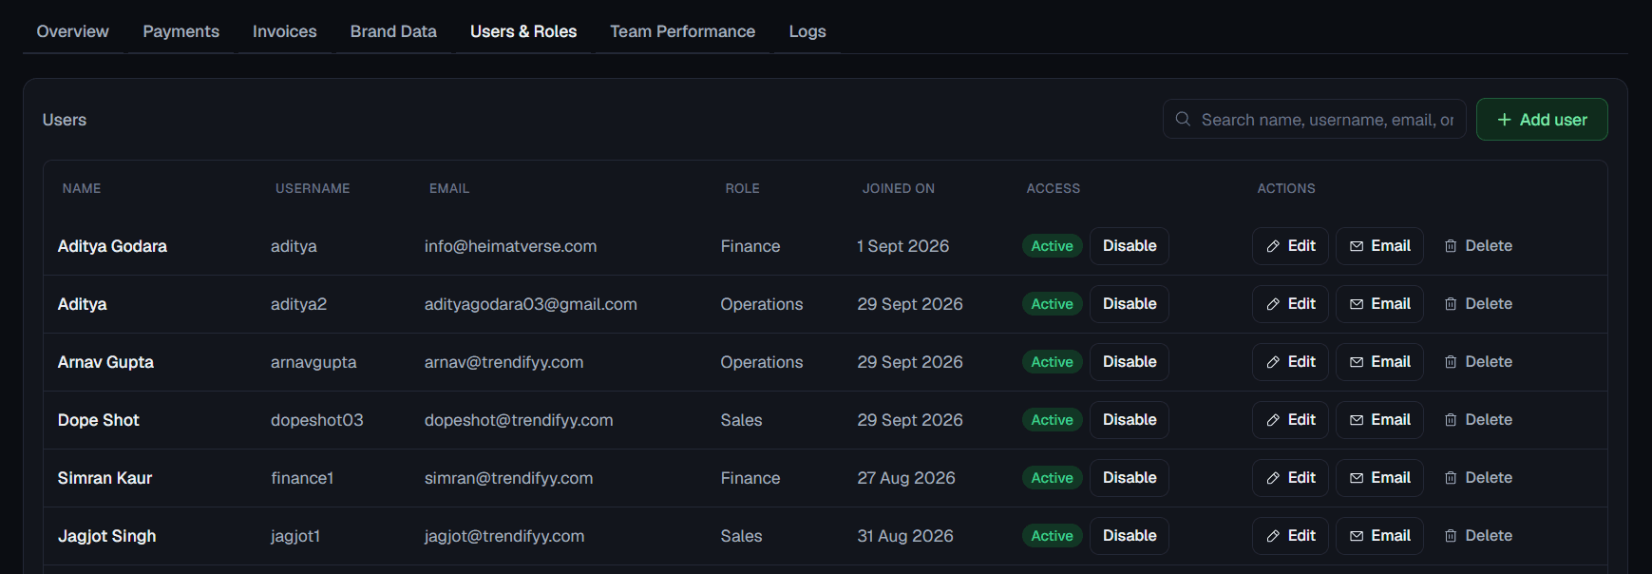
Task: Email user Aditya Godara
Action: click(1379, 246)
